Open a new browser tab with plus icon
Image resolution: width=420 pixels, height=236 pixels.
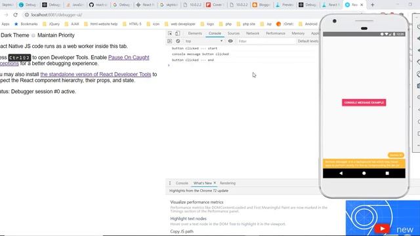(x=372, y=5)
